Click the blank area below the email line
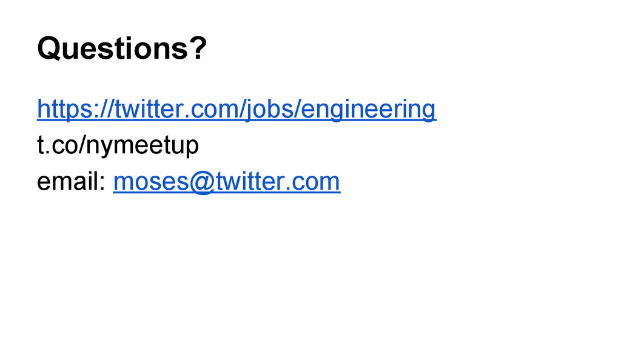 coord(310,269)
